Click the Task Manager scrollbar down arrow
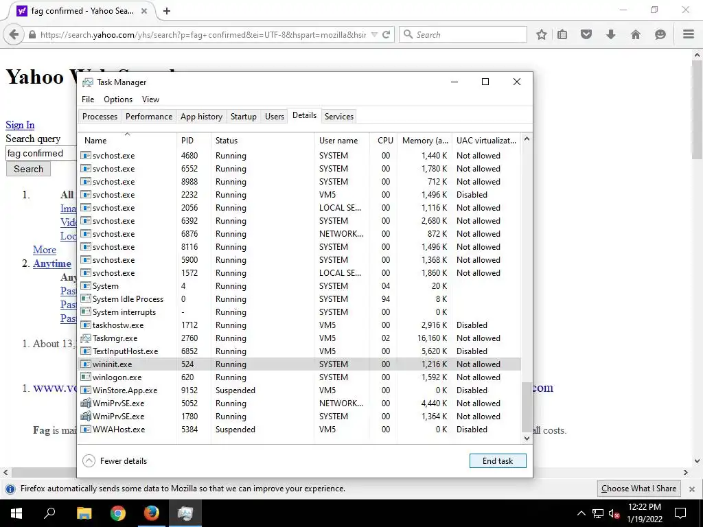The width and height of the screenshot is (703, 527). [527, 438]
